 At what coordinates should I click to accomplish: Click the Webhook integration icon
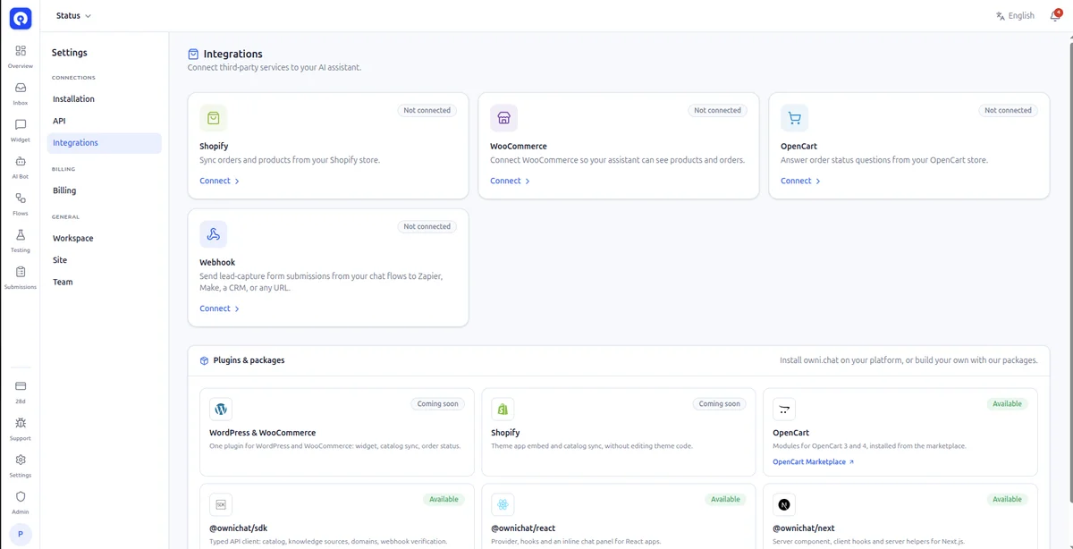214,234
